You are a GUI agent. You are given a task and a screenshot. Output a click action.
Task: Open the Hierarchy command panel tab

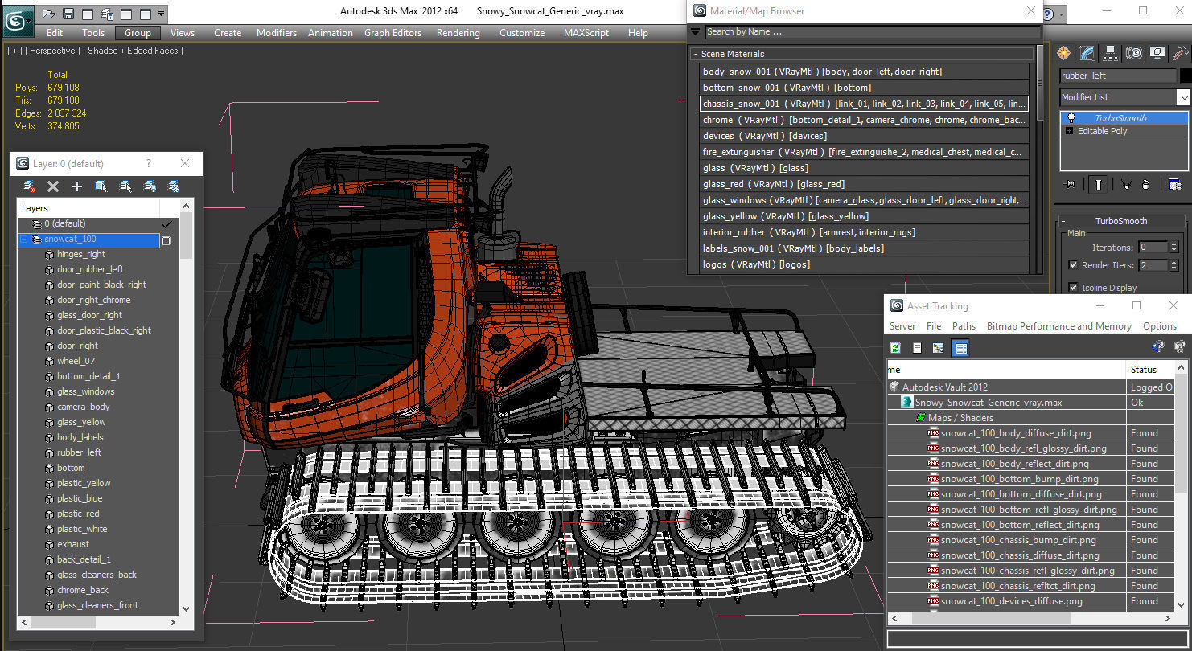click(x=1111, y=53)
